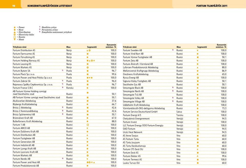Click the Electricity Sales legend ring icon
Screen dimensions: 246x168
(15, 35)
